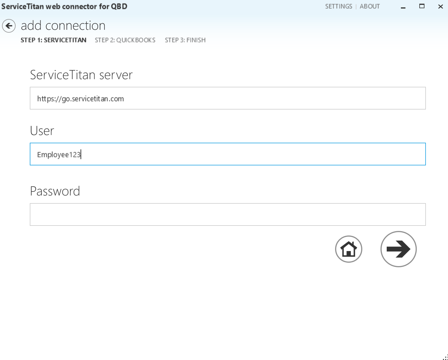This screenshot has height=360, width=448.
Task: Maximize the web connector window
Action: click(x=422, y=6)
